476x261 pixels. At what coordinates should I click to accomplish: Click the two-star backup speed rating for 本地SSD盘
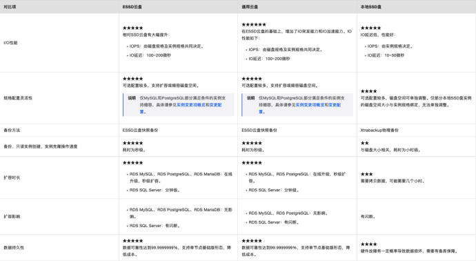(x=365, y=143)
